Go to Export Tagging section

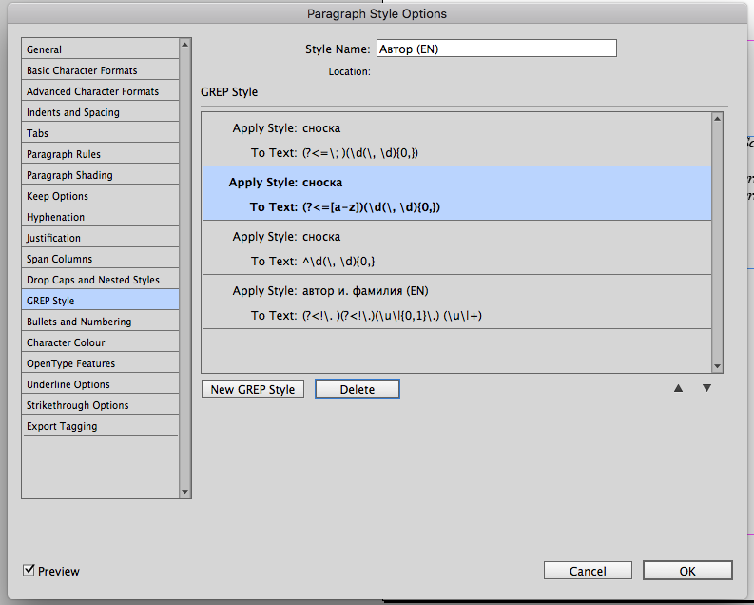tap(100, 426)
